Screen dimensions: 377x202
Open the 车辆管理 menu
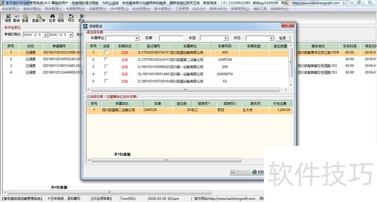coord(75,9)
